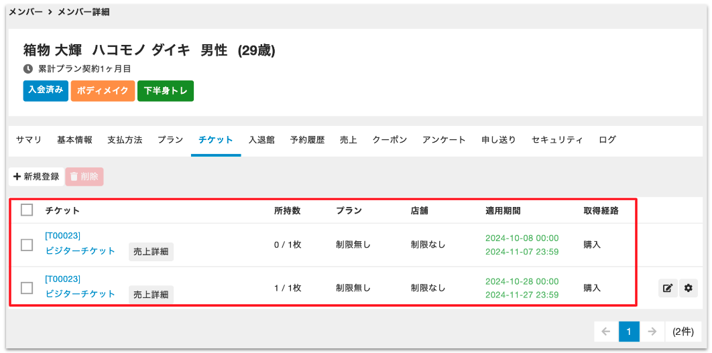Toggle the select-all checkbox in table header
The width and height of the screenshot is (712, 353).
pyautogui.click(x=27, y=210)
